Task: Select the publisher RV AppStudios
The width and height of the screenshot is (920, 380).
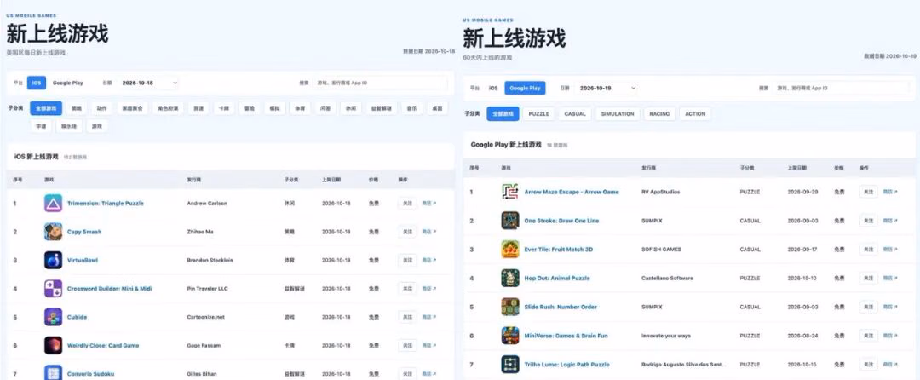Action: click(x=660, y=192)
